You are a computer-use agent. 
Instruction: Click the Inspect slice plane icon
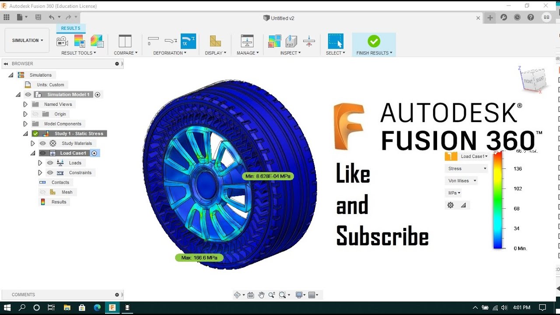pos(309,41)
